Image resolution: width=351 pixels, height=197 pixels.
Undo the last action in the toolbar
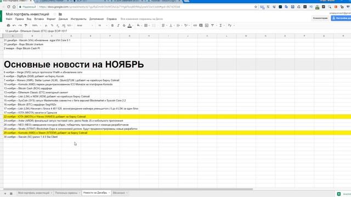pyautogui.click(x=14, y=26)
